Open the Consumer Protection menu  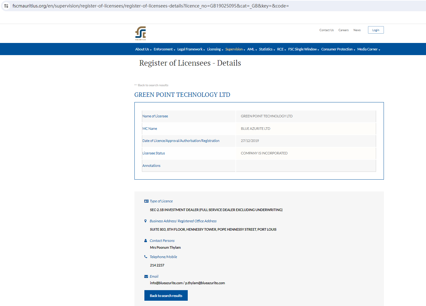tap(338, 49)
